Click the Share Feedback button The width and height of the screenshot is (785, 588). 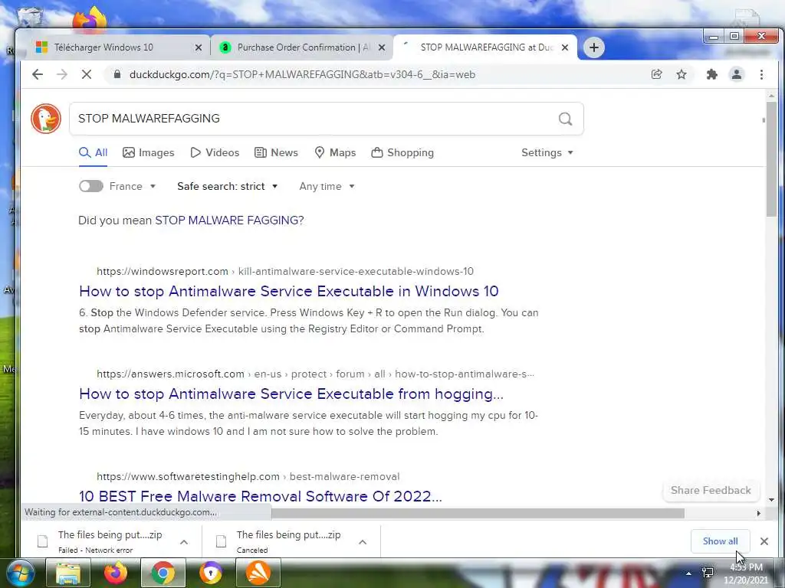pos(711,490)
